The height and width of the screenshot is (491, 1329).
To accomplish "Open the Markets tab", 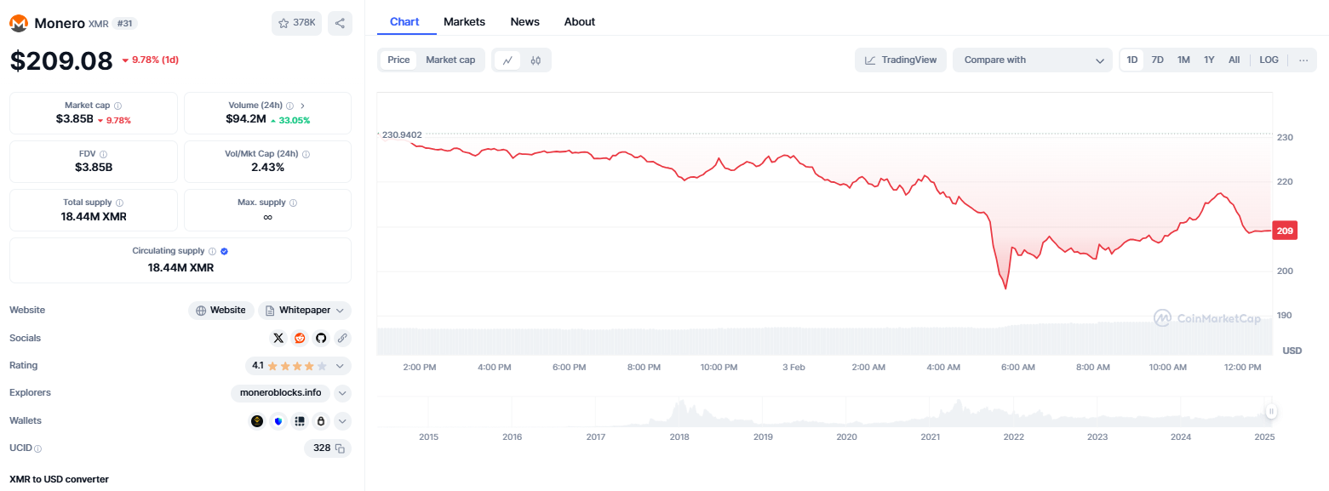I will tap(465, 21).
